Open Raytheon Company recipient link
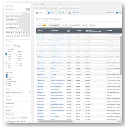Image resolution: width=125 pixels, height=127 pixels. point(55,89)
